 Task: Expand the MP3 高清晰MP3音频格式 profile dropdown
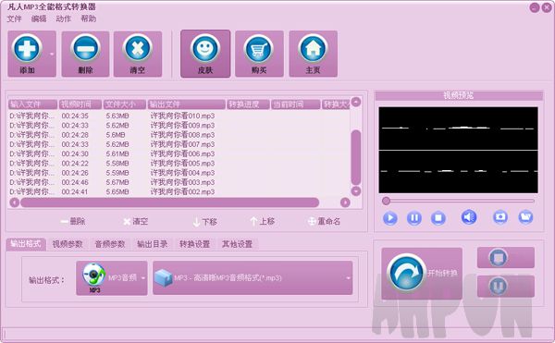[253, 278]
